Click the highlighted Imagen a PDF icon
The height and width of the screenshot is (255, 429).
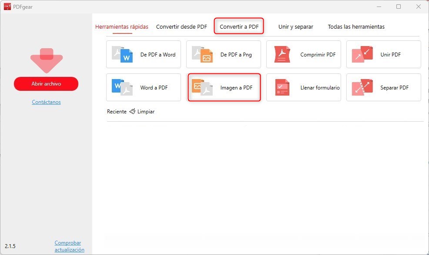click(x=202, y=87)
